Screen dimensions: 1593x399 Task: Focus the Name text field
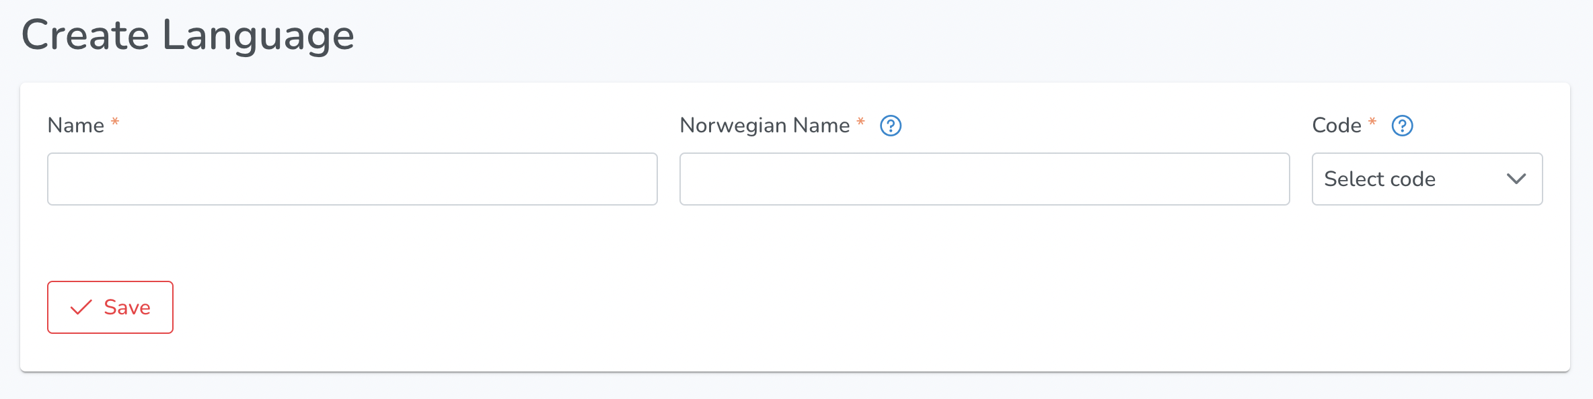(x=353, y=179)
